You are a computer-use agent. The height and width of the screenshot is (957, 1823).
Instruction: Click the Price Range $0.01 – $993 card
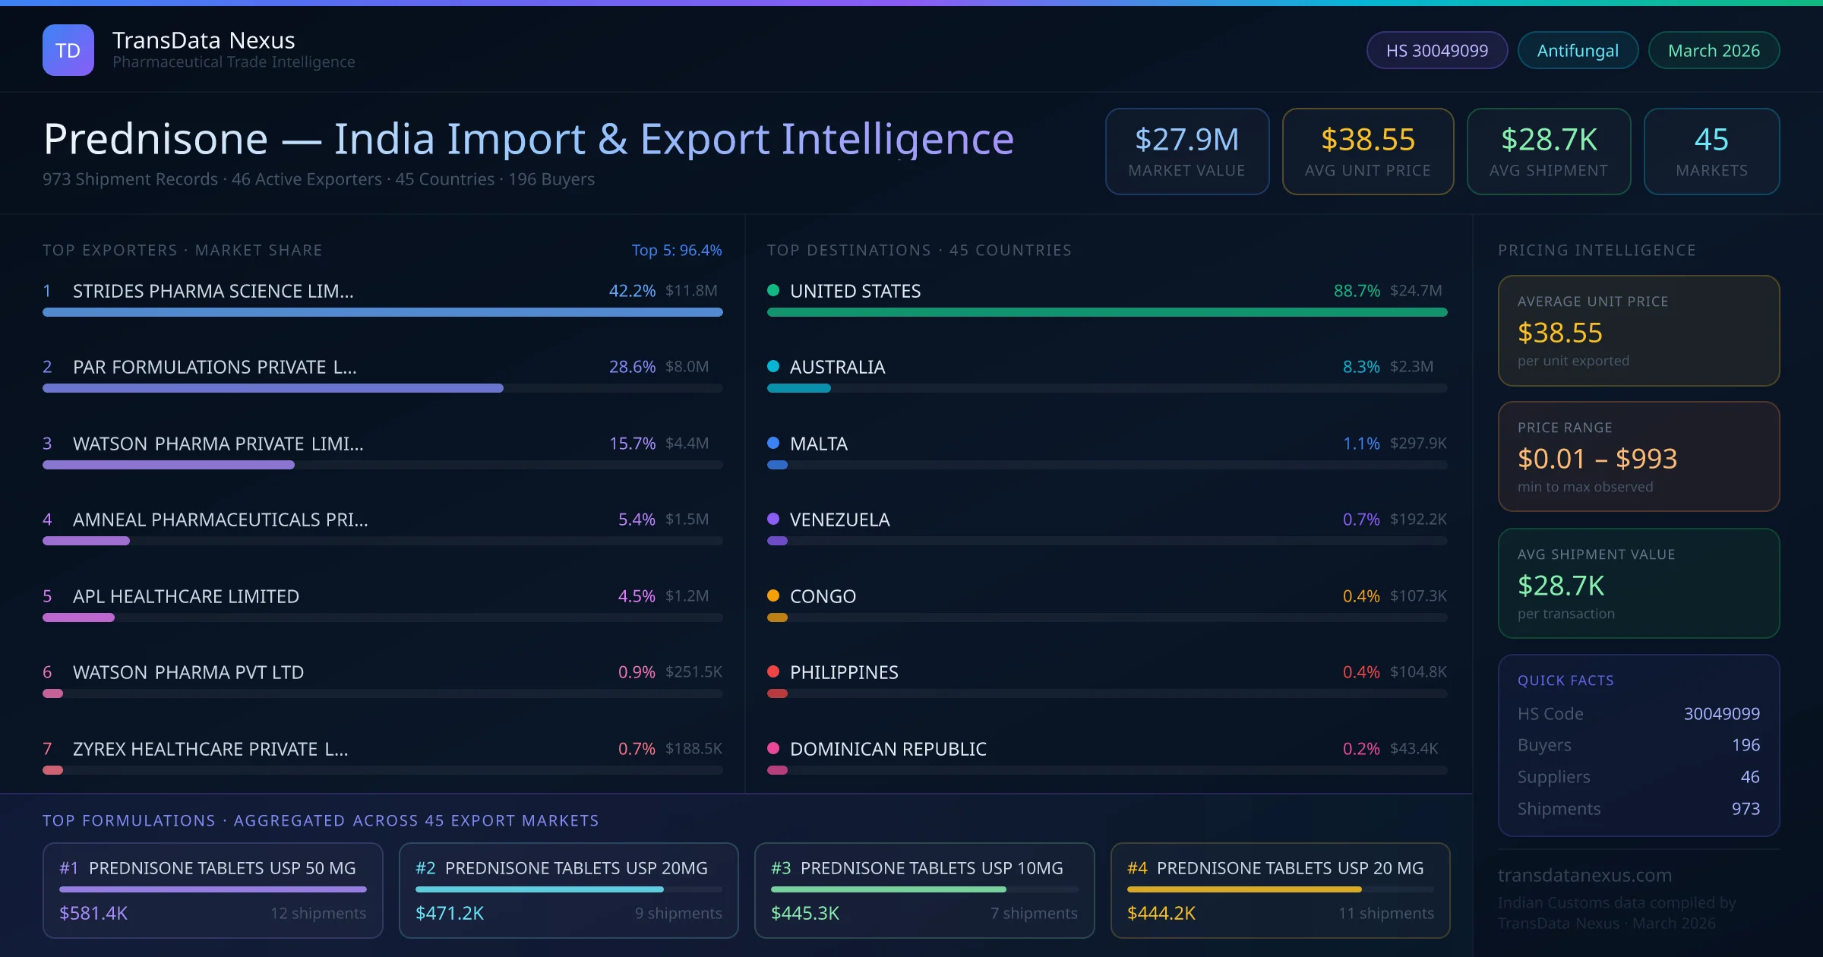(1638, 456)
